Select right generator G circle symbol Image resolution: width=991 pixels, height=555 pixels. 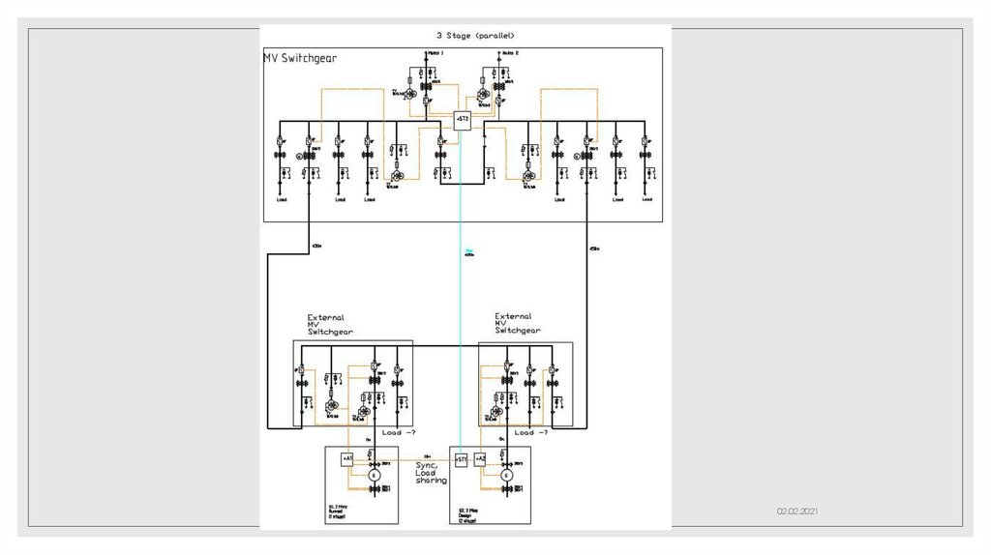point(507,476)
